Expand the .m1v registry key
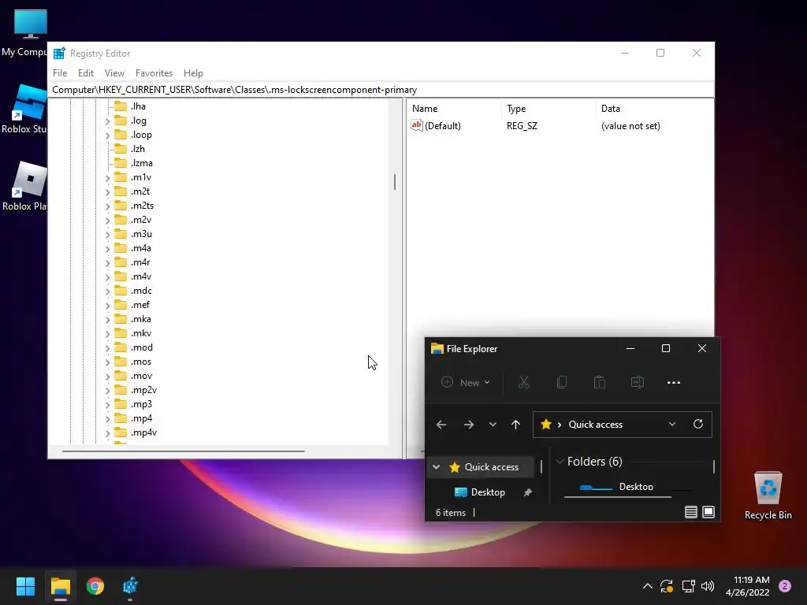807x605 pixels. pyautogui.click(x=107, y=178)
